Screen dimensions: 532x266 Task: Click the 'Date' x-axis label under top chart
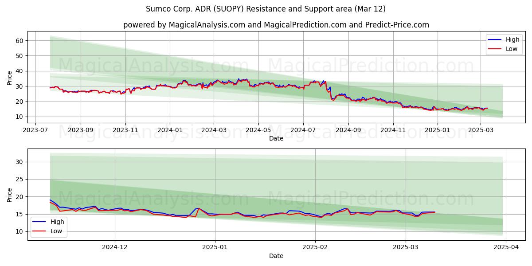(276, 139)
